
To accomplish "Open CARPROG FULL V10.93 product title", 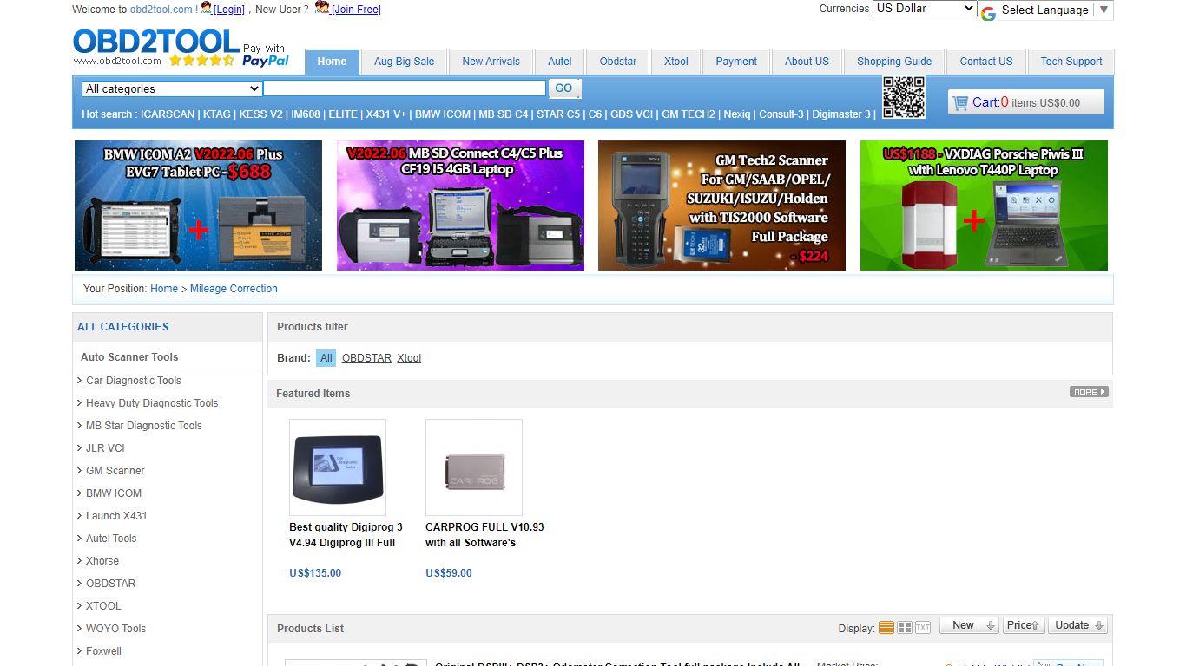I will click(484, 534).
